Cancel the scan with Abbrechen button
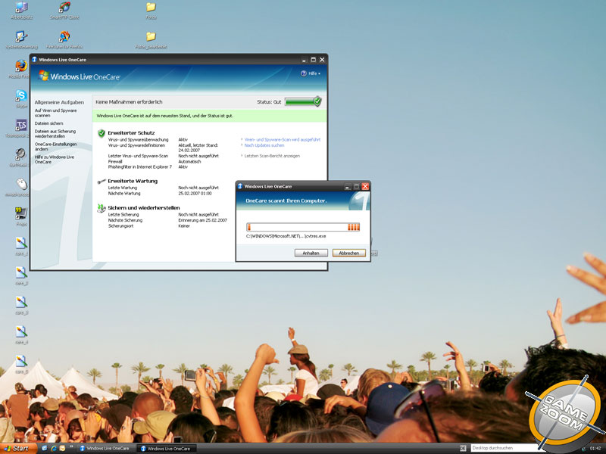 pyautogui.click(x=349, y=253)
